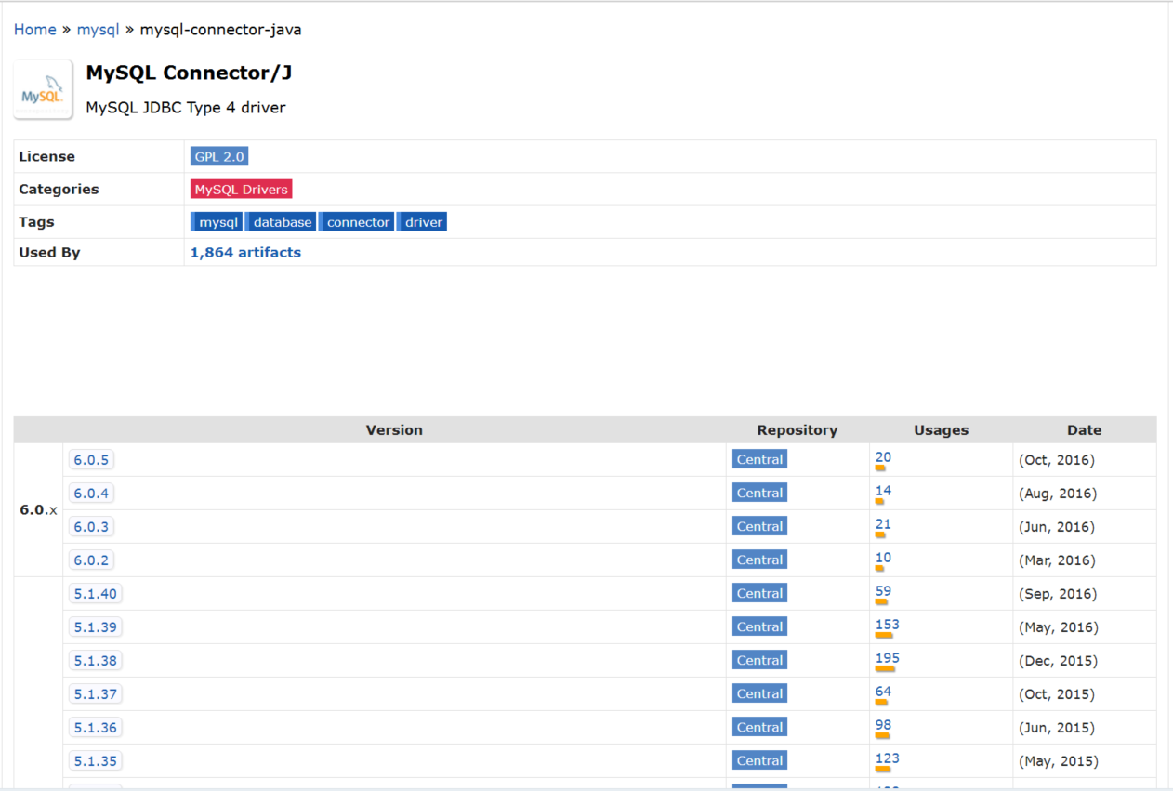This screenshot has width=1173, height=791.
Task: Click Central repository for version 6.0.4
Action: (x=759, y=494)
